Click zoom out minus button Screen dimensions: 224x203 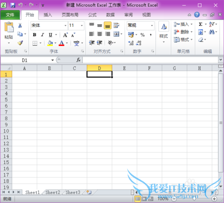[174, 199]
